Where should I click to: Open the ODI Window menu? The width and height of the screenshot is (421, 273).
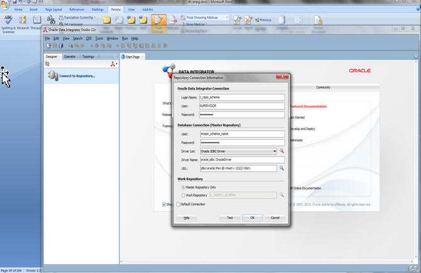(112, 38)
